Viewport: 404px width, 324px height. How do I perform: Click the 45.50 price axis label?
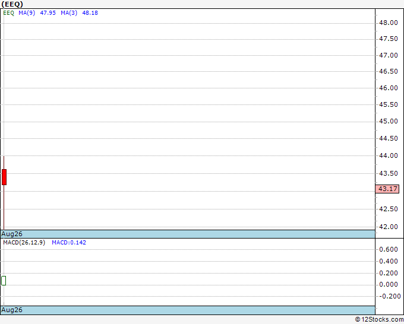[389, 104]
